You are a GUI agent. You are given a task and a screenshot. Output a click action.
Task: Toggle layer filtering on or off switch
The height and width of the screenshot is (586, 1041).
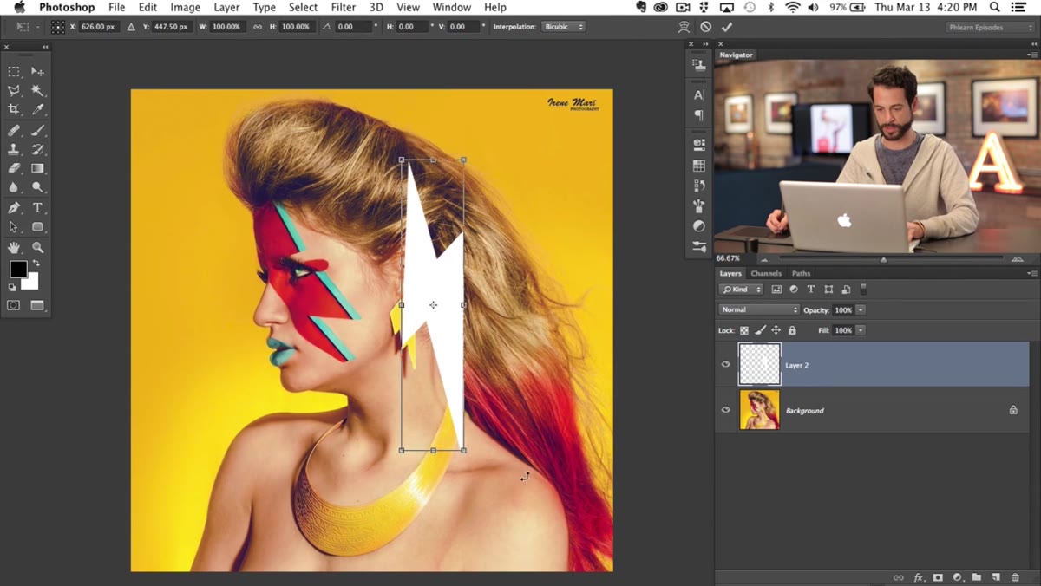(863, 290)
